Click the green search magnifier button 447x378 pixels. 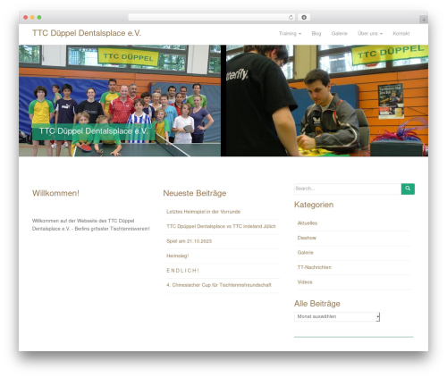point(408,189)
